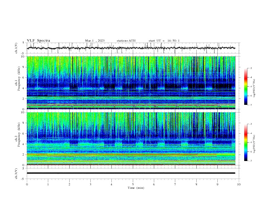Click the ch.1 colorbar "log(PSD)(V²/Hz)" label
Screen dimensions: 269x207
point(254,88)
